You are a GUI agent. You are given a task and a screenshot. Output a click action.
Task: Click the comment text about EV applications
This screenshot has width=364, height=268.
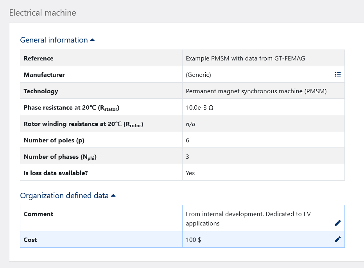pyautogui.click(x=248, y=218)
